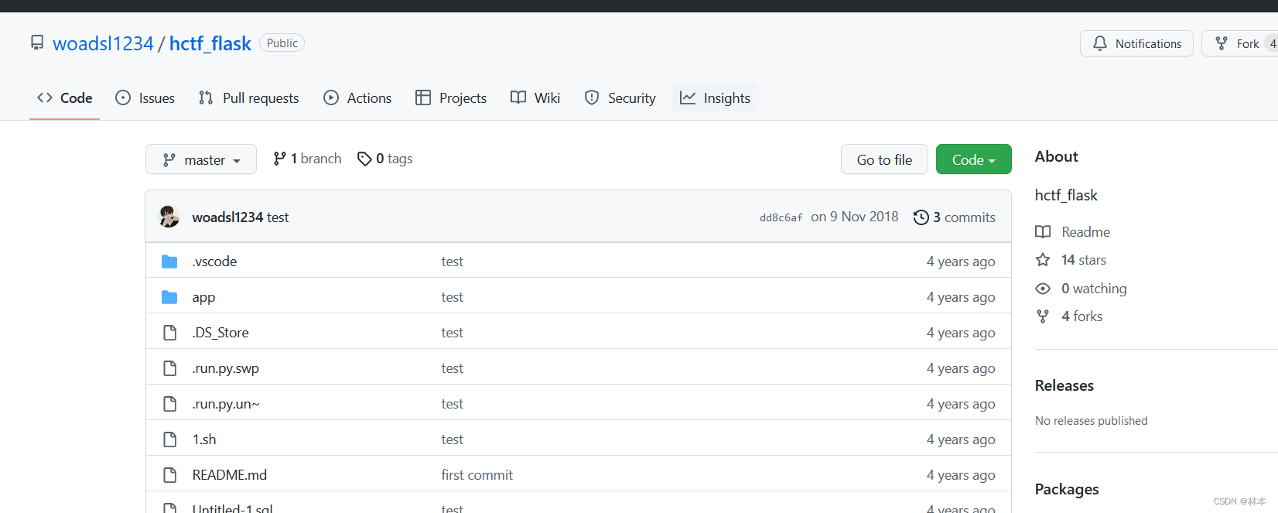Expand the green Code dropdown button

(x=973, y=159)
